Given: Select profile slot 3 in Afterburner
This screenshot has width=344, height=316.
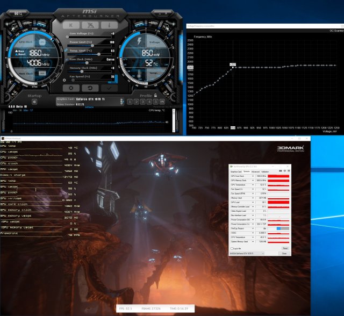Looking at the screenshot, I should click(x=143, y=102).
